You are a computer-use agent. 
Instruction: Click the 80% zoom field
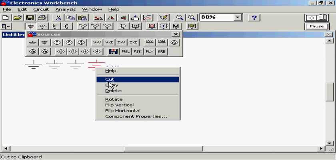pyautogui.click(x=216, y=18)
